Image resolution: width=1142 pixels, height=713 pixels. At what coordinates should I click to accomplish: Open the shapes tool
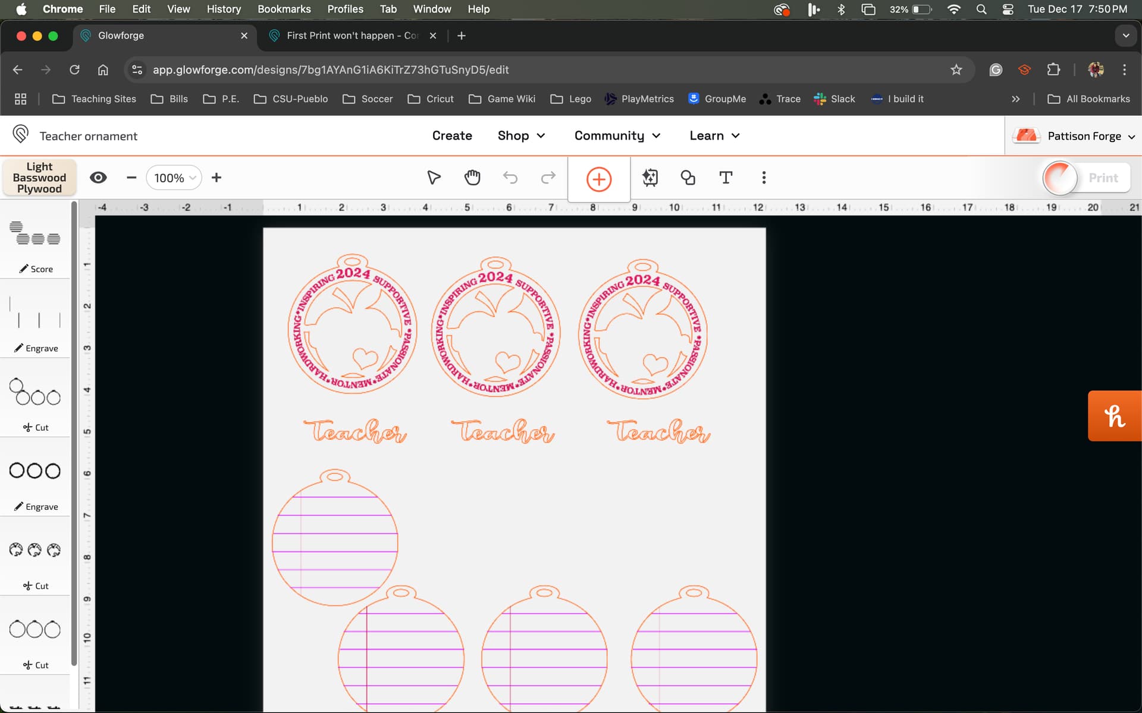(x=688, y=178)
